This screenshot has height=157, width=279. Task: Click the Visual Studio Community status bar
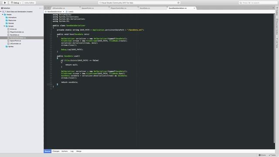tap(139, 3)
